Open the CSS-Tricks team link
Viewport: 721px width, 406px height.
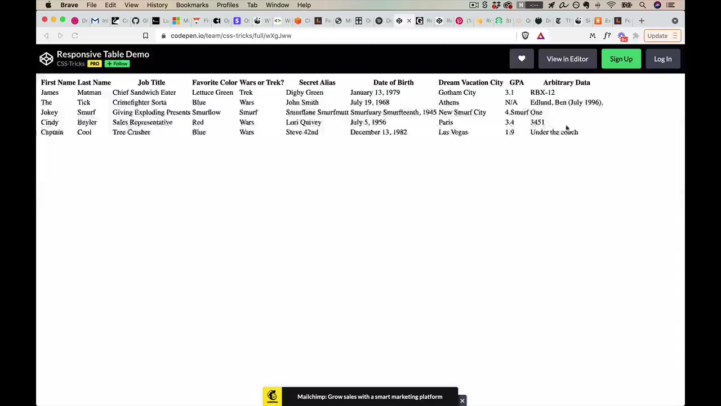click(70, 64)
